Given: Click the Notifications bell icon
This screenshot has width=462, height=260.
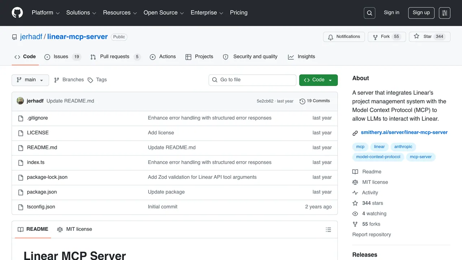Looking at the screenshot, I should [331, 37].
